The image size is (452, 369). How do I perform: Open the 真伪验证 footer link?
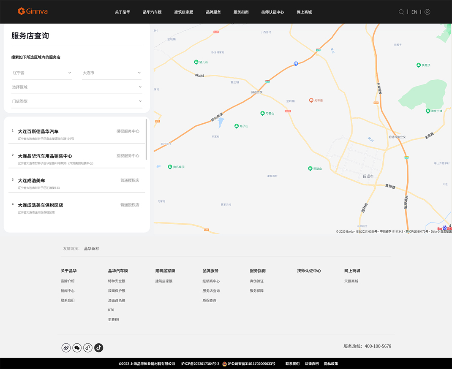(x=256, y=281)
